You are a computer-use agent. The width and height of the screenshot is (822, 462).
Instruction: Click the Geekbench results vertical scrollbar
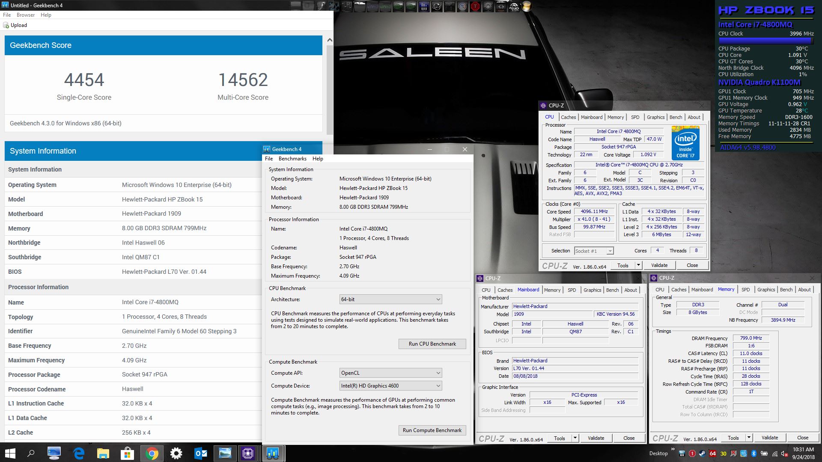(x=330, y=89)
